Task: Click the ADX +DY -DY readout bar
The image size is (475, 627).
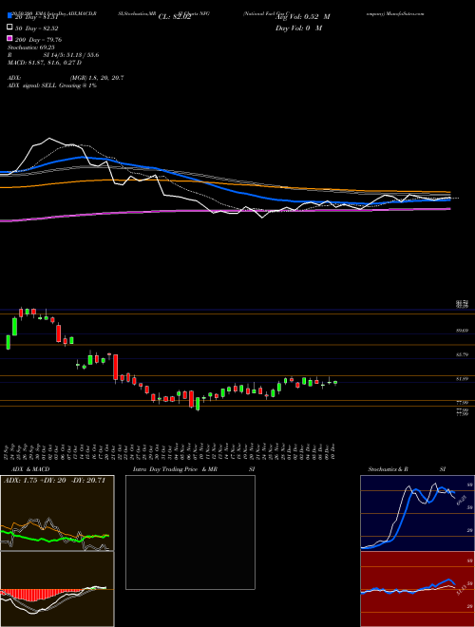Action: pos(54,481)
